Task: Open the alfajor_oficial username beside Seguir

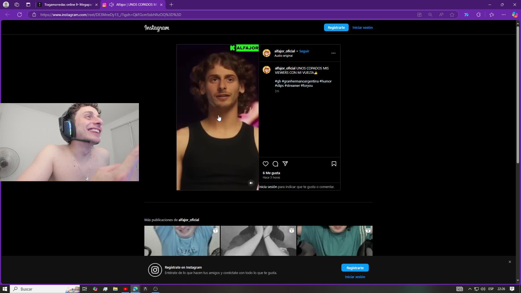Action: click(x=284, y=51)
